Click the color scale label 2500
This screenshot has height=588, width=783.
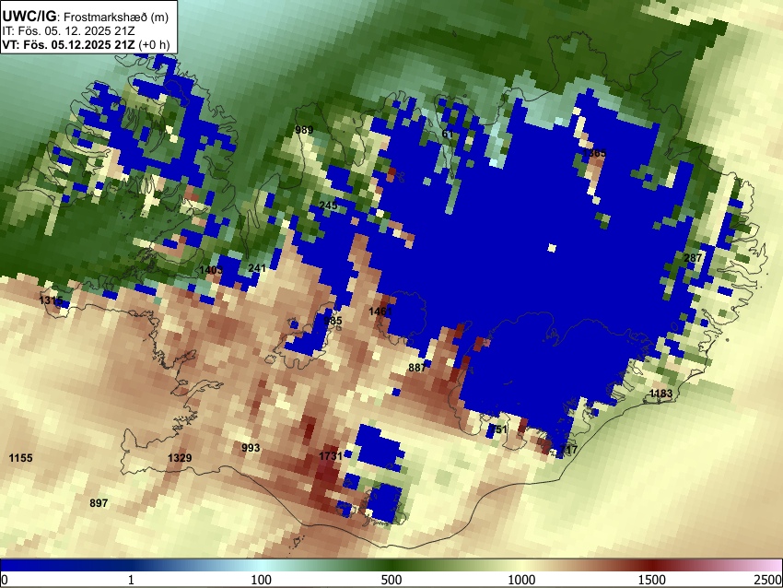coord(768,580)
